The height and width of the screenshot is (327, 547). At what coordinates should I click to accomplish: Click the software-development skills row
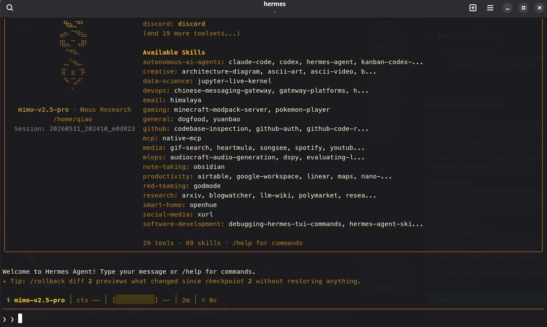pyautogui.click(x=283, y=224)
